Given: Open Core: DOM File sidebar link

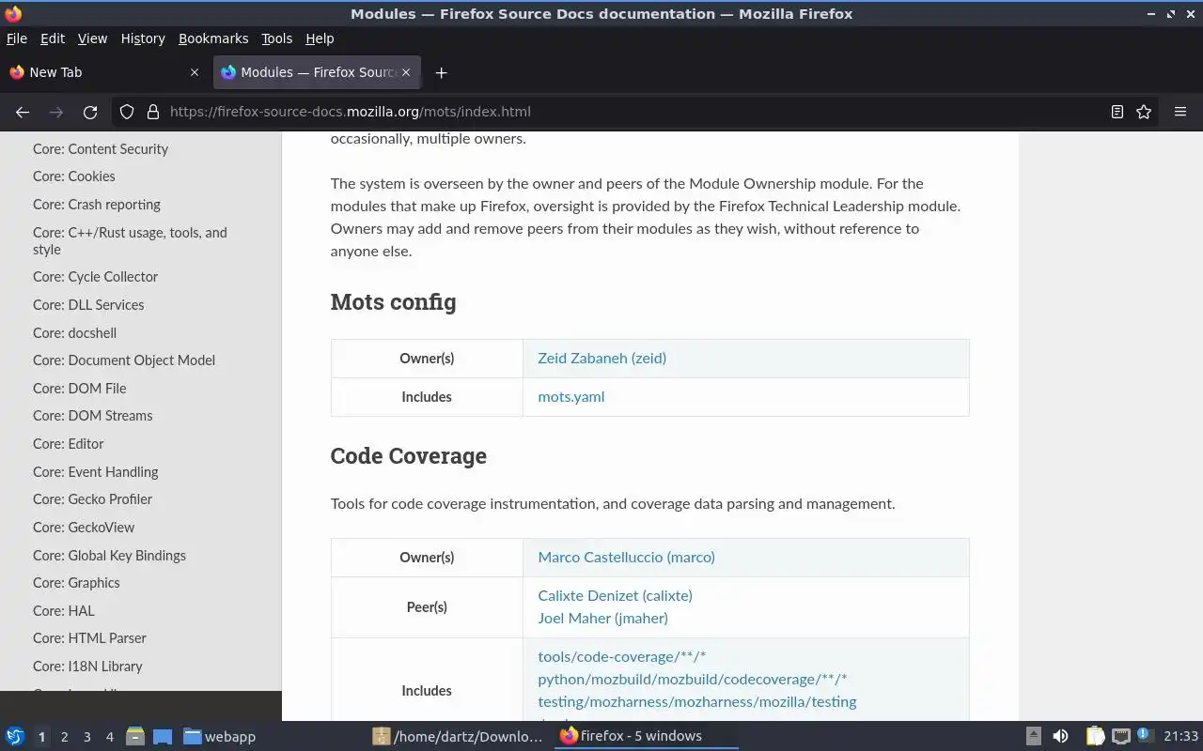Looking at the screenshot, I should pos(79,389).
